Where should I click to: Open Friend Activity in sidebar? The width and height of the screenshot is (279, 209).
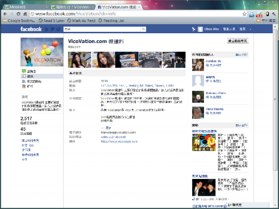coord(31,81)
